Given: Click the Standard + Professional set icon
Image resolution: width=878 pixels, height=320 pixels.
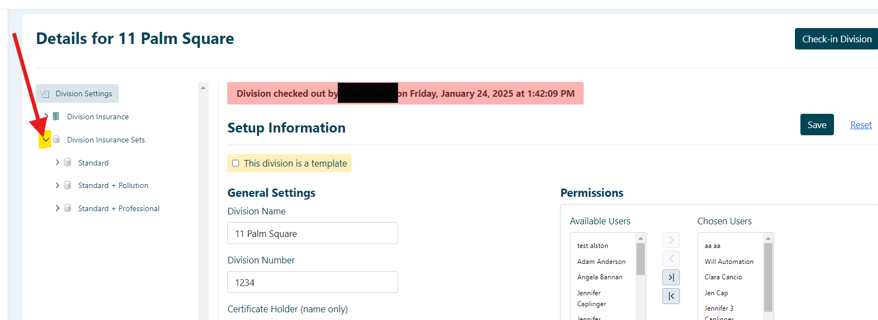Looking at the screenshot, I should tap(67, 208).
